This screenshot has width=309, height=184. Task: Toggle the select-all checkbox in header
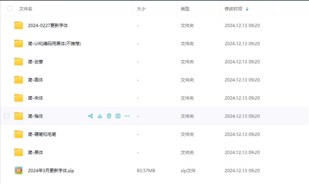pyautogui.click(x=10, y=9)
